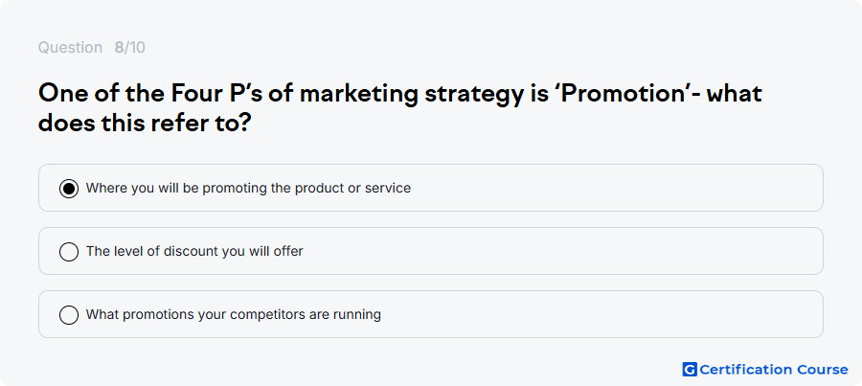Click the 'The level of discount you will offer' text
This screenshot has width=862, height=386.
(x=194, y=251)
